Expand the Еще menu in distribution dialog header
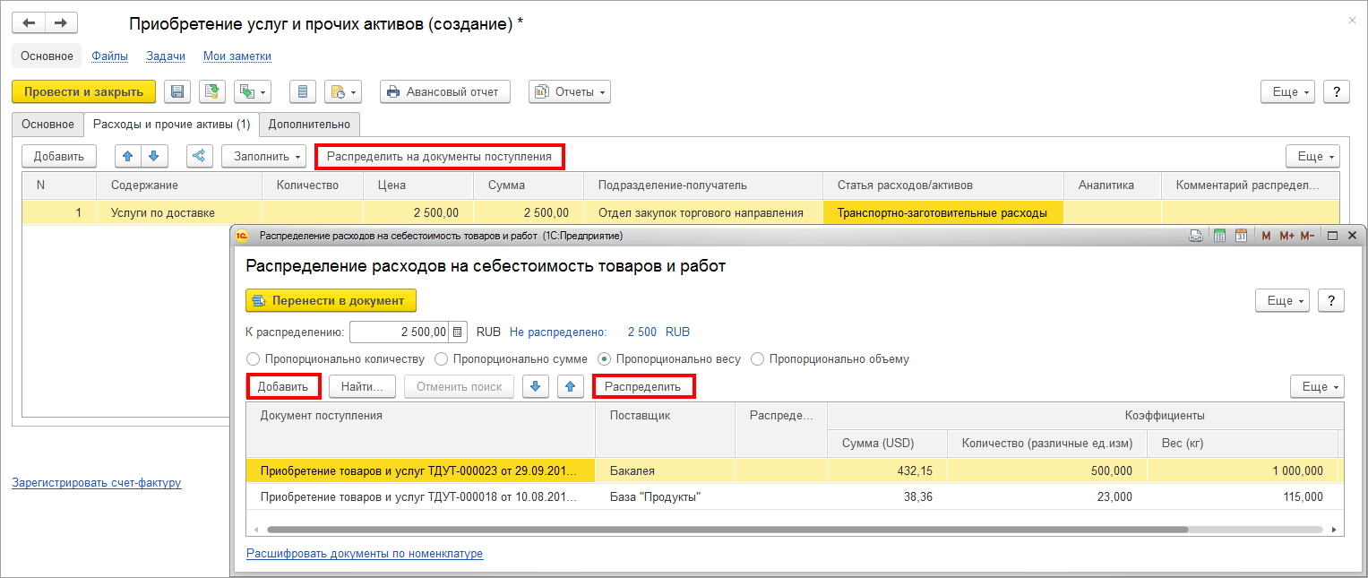The width and height of the screenshot is (1368, 578). [1282, 300]
